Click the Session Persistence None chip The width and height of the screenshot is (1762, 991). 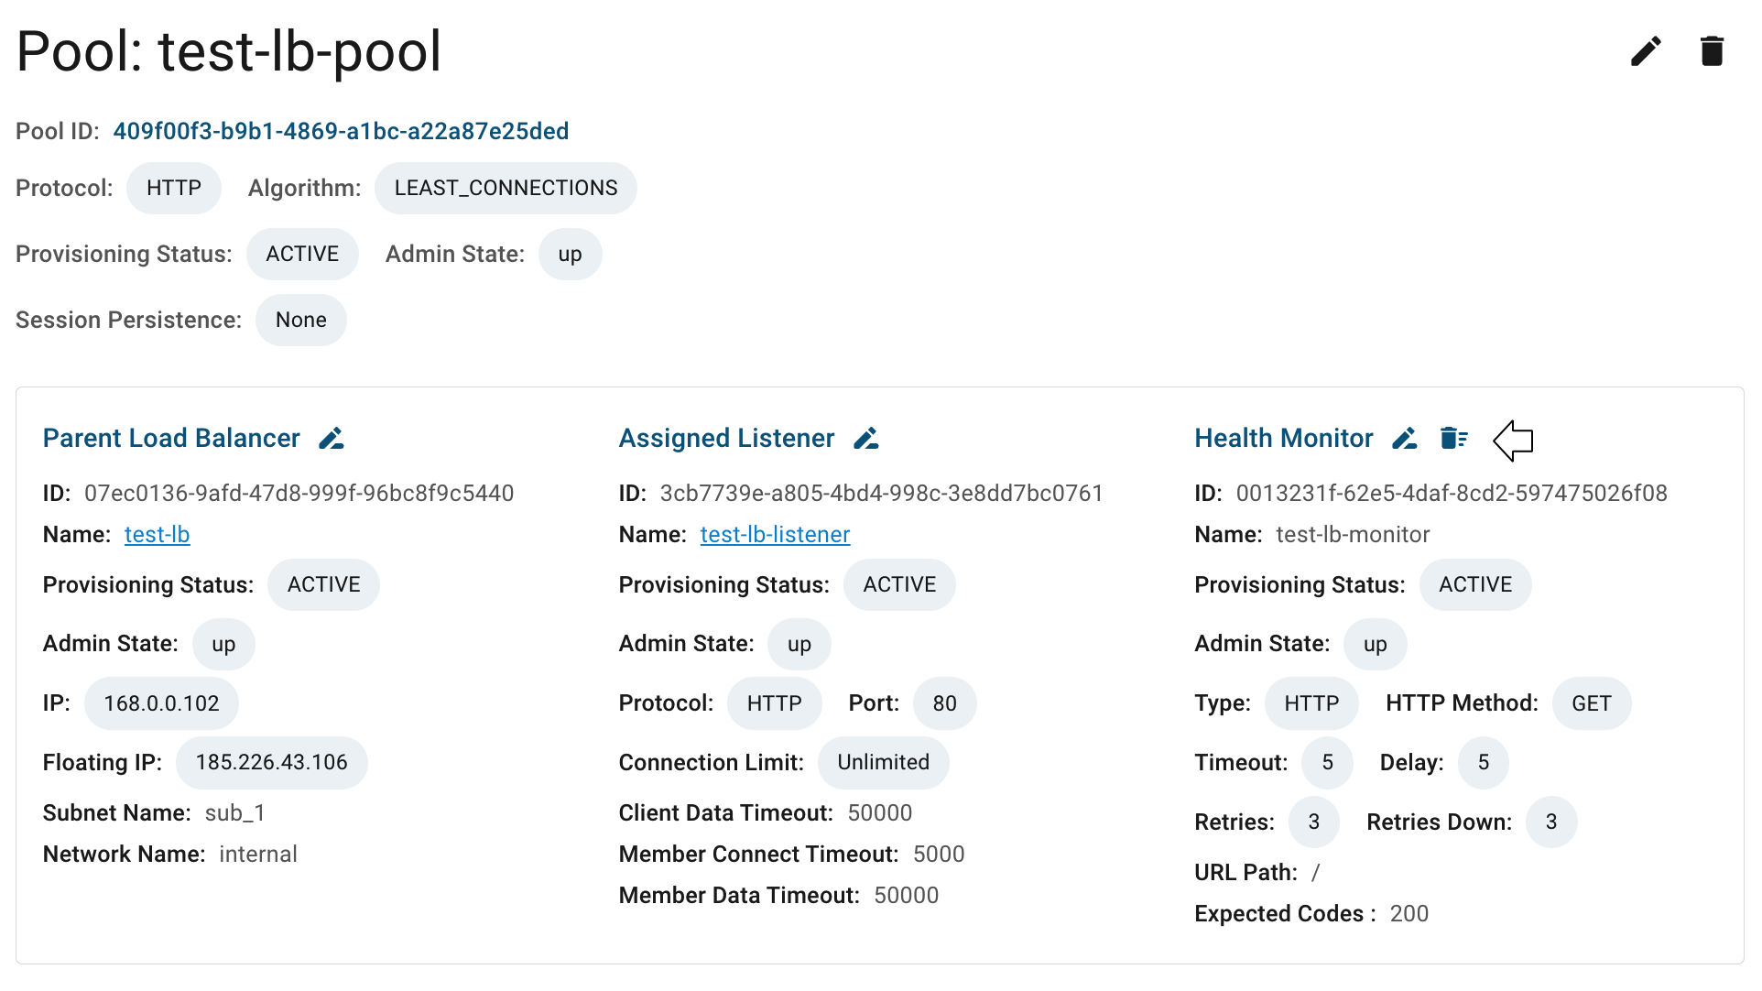pos(301,321)
